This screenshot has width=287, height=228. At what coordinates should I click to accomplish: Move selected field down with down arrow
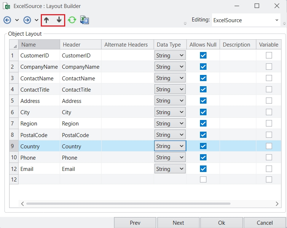coord(59,20)
